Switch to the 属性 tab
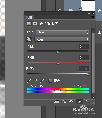Screen dimensions: 102x118 (x=29, y=17)
